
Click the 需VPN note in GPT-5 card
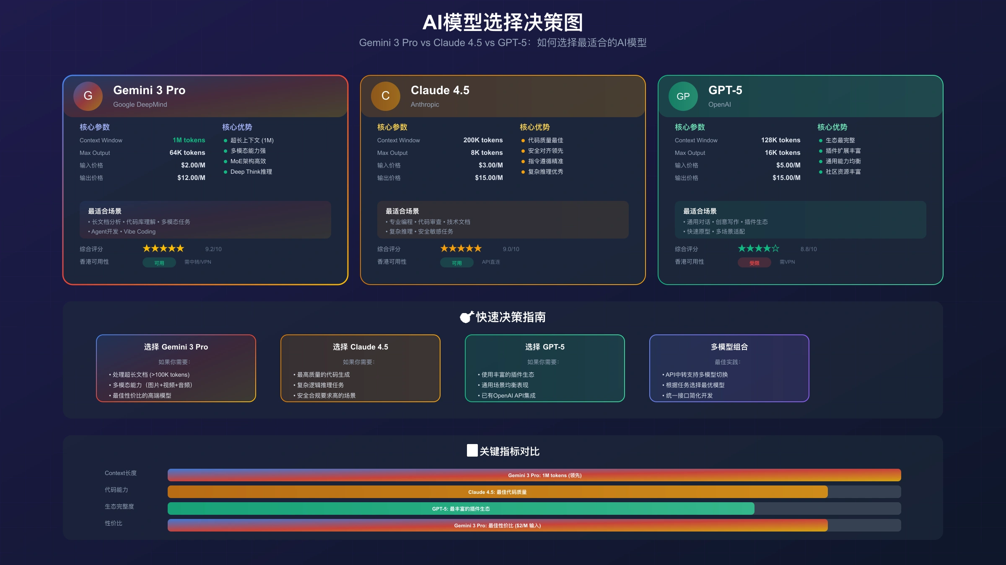pos(787,262)
